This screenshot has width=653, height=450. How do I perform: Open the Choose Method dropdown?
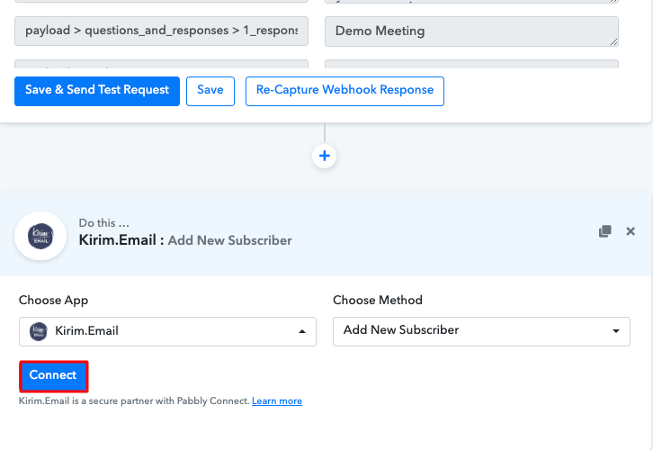(x=481, y=331)
